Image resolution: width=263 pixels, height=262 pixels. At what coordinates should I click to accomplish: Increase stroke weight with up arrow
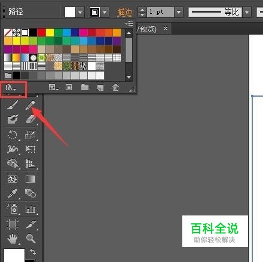point(142,10)
